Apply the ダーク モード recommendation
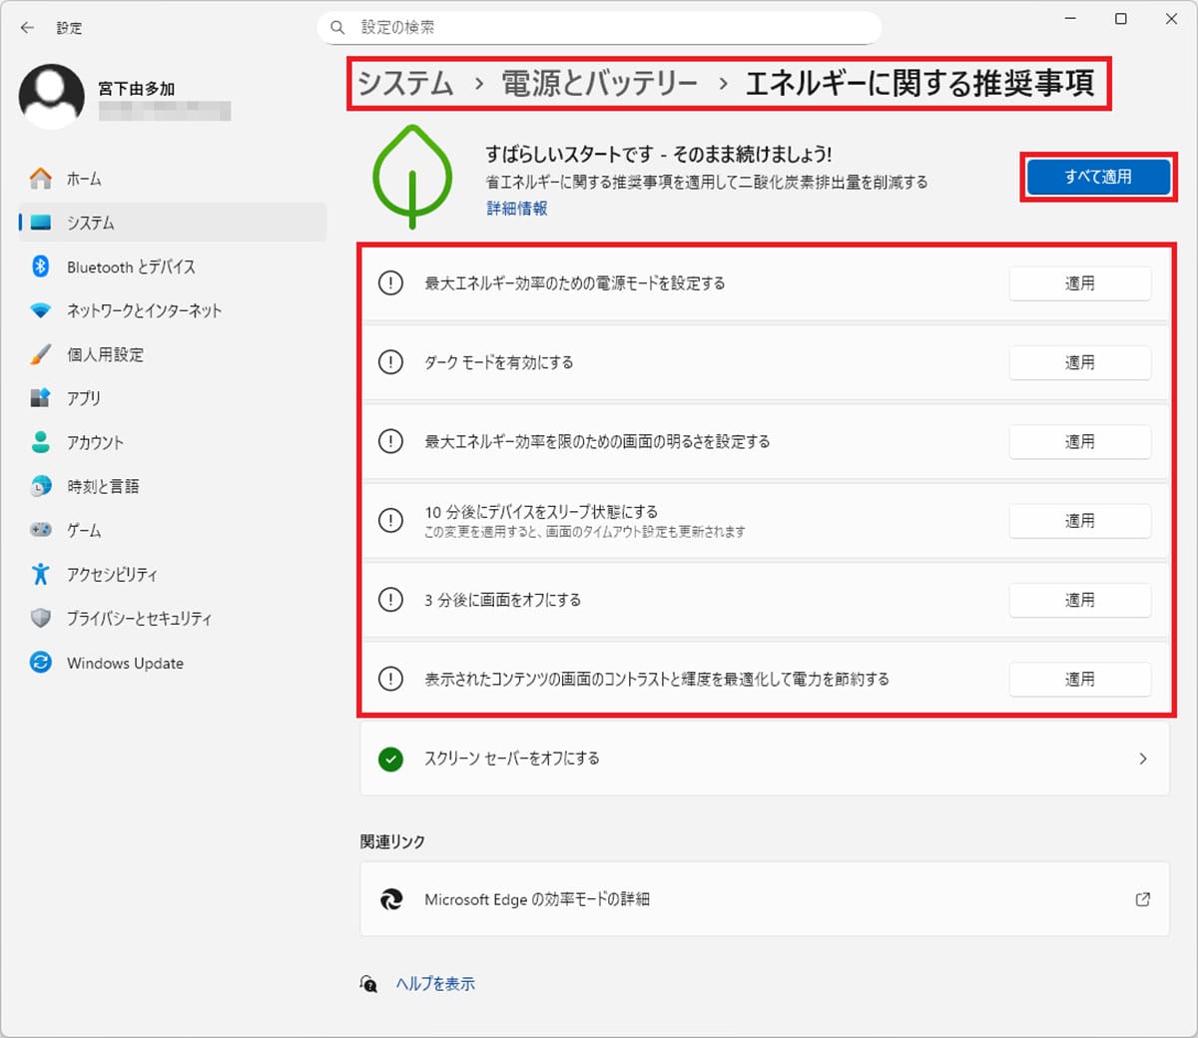 1079,362
